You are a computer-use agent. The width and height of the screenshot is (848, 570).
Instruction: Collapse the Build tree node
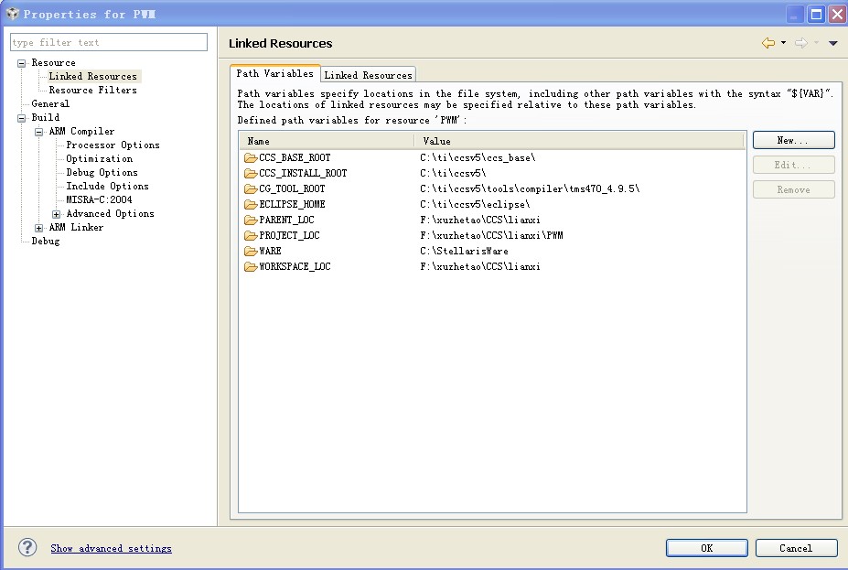coord(22,118)
